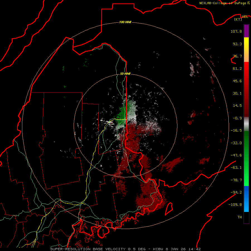Select the -109.8 velocity scale label
Image resolution: width=251 pixels, height=251 pixels.
[x=235, y=205]
